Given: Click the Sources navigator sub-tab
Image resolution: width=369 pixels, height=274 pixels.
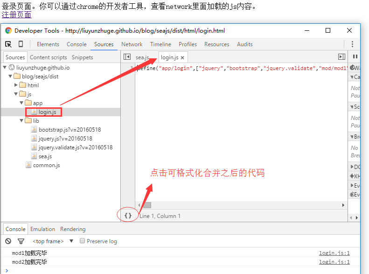Looking at the screenshot, I should pos(15,57).
